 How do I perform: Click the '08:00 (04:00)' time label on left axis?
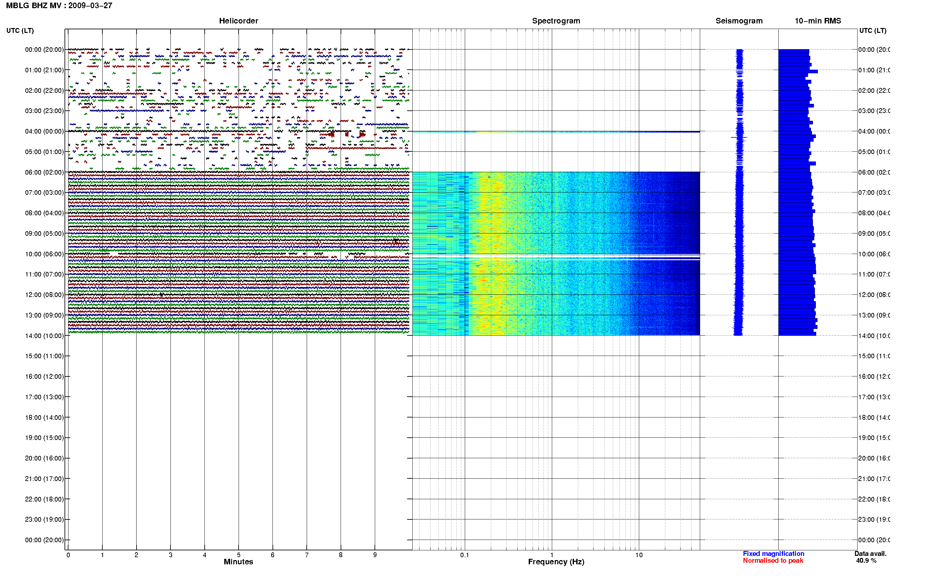(x=44, y=213)
